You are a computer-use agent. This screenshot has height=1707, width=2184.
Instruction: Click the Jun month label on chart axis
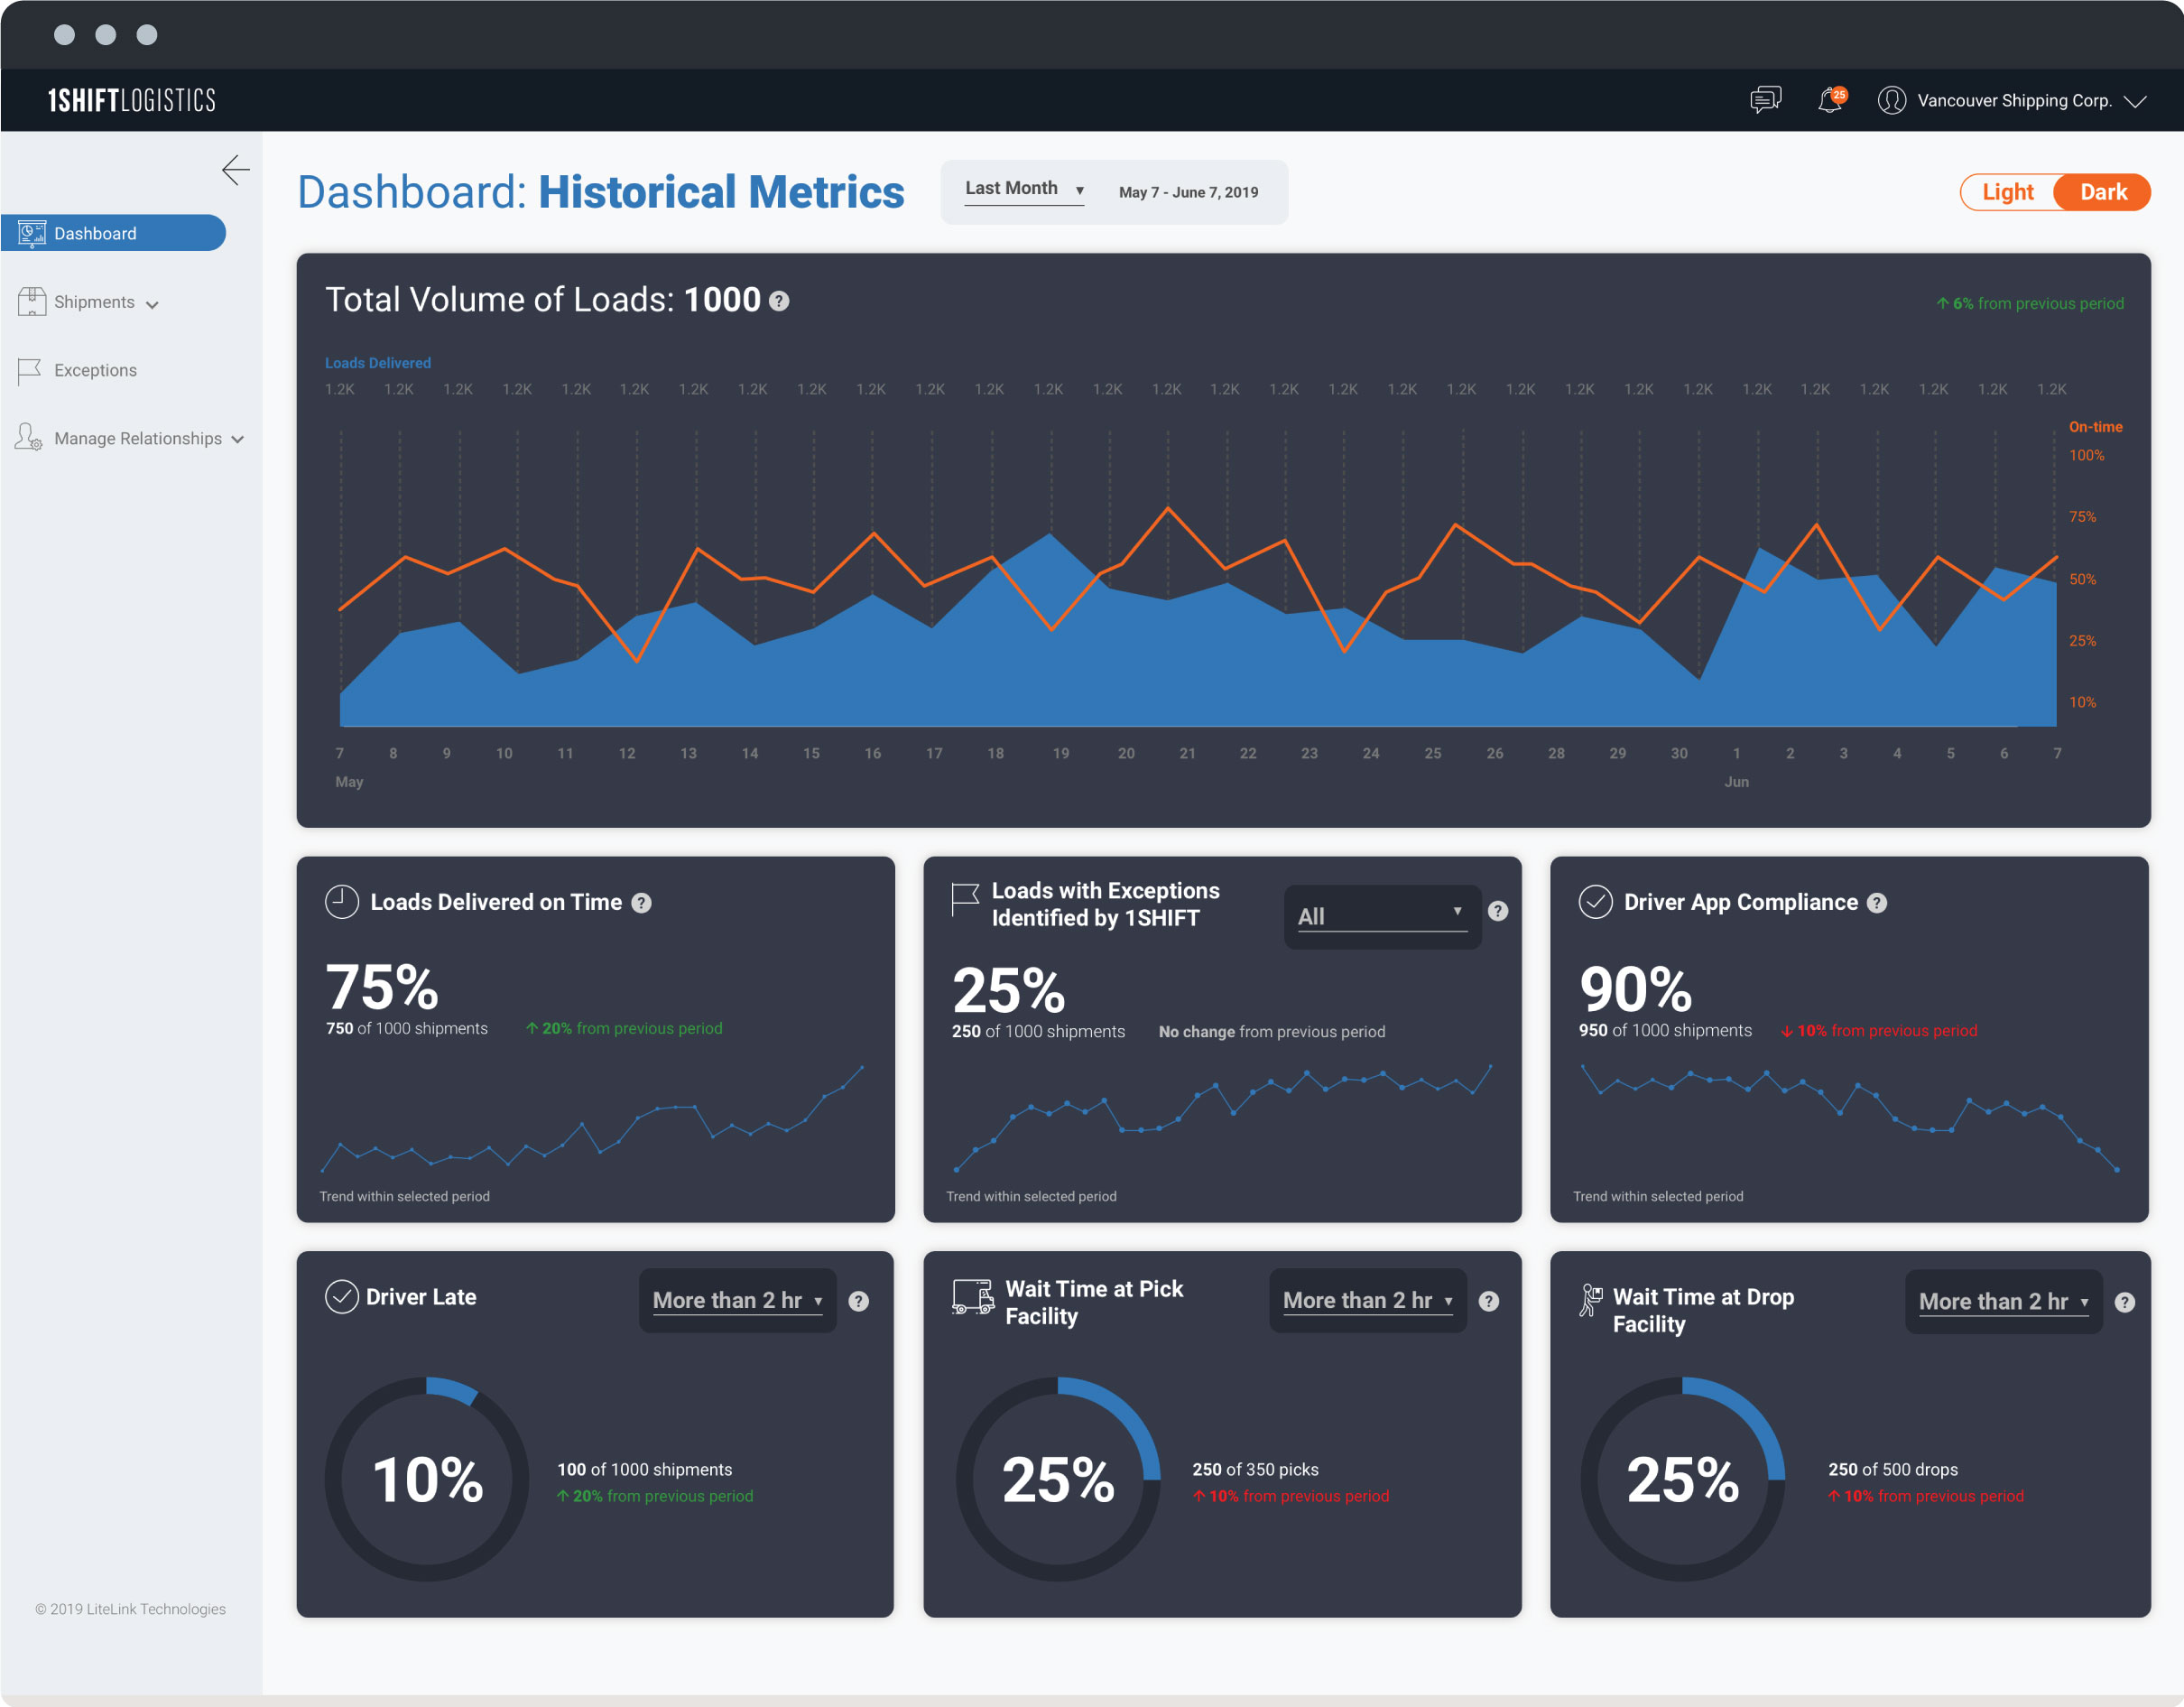(x=1736, y=782)
